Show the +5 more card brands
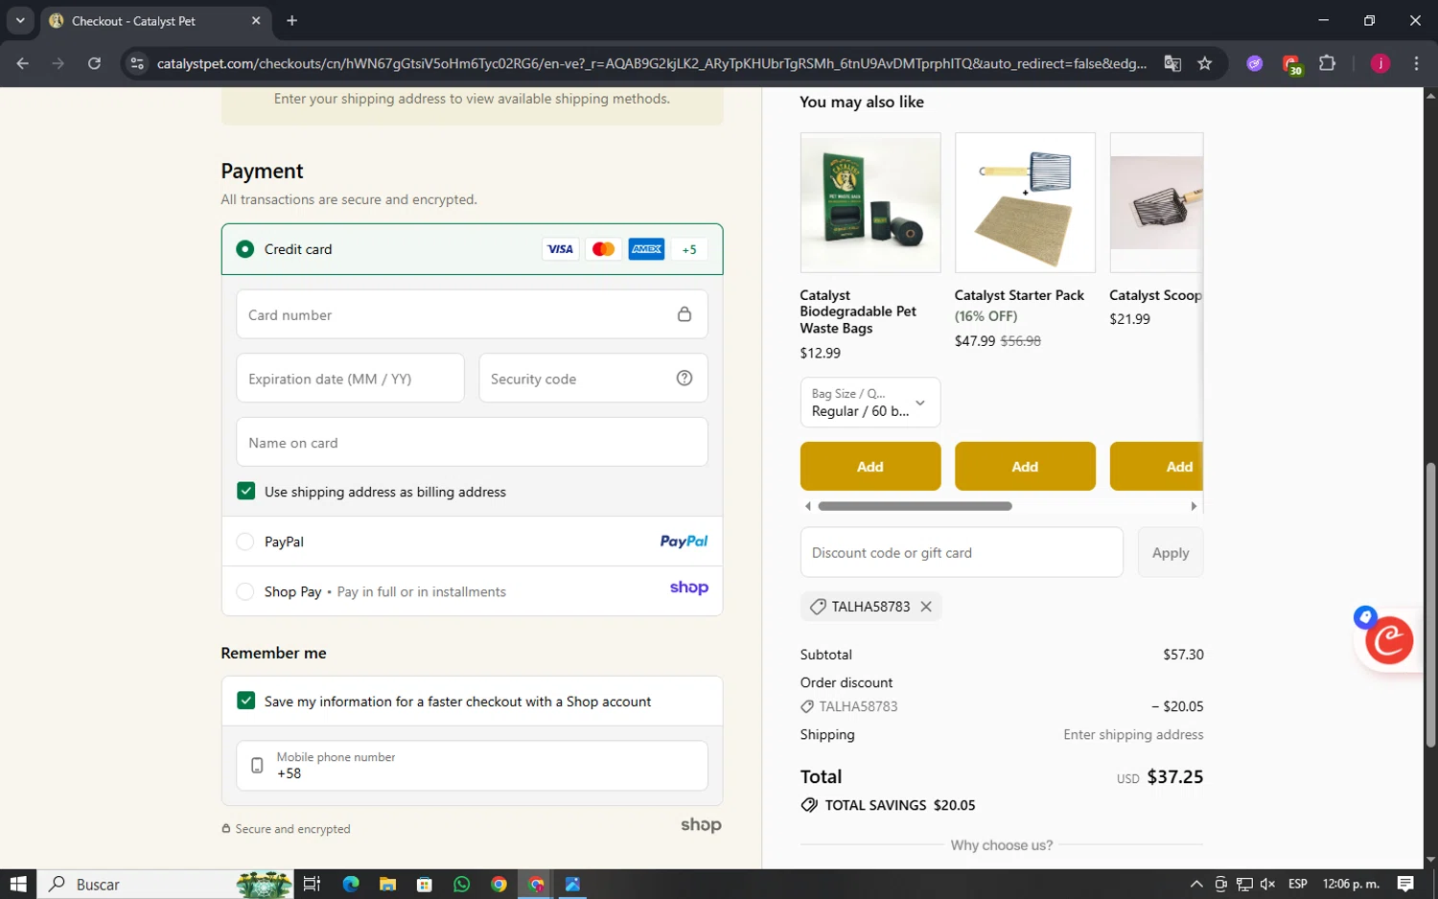1438x899 pixels. click(x=689, y=249)
